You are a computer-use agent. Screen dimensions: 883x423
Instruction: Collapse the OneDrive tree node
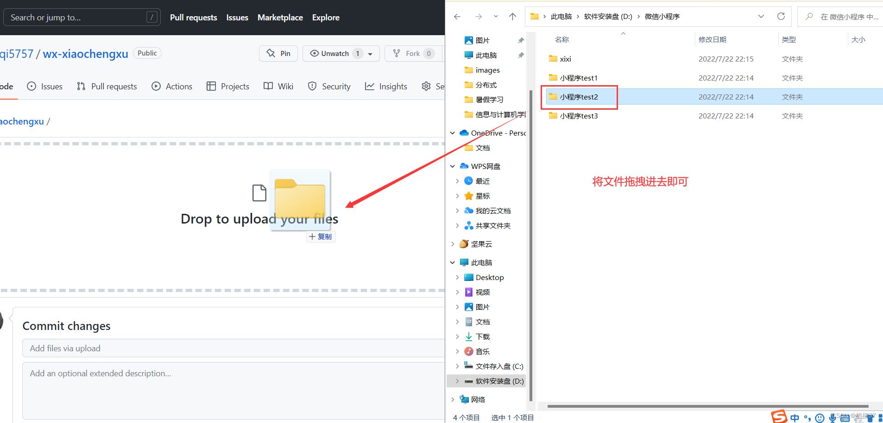pos(453,133)
